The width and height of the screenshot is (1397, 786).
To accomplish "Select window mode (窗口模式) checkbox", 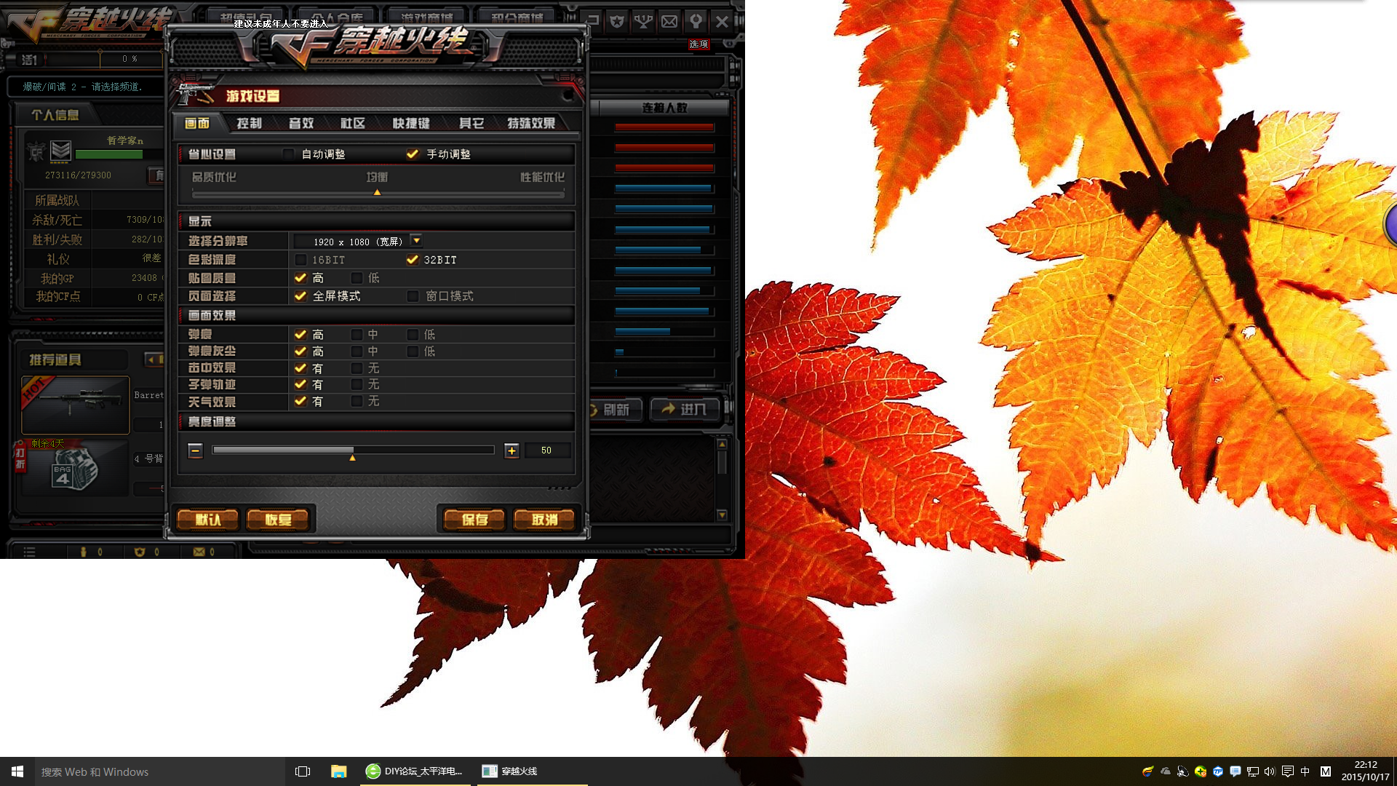I will click(413, 296).
